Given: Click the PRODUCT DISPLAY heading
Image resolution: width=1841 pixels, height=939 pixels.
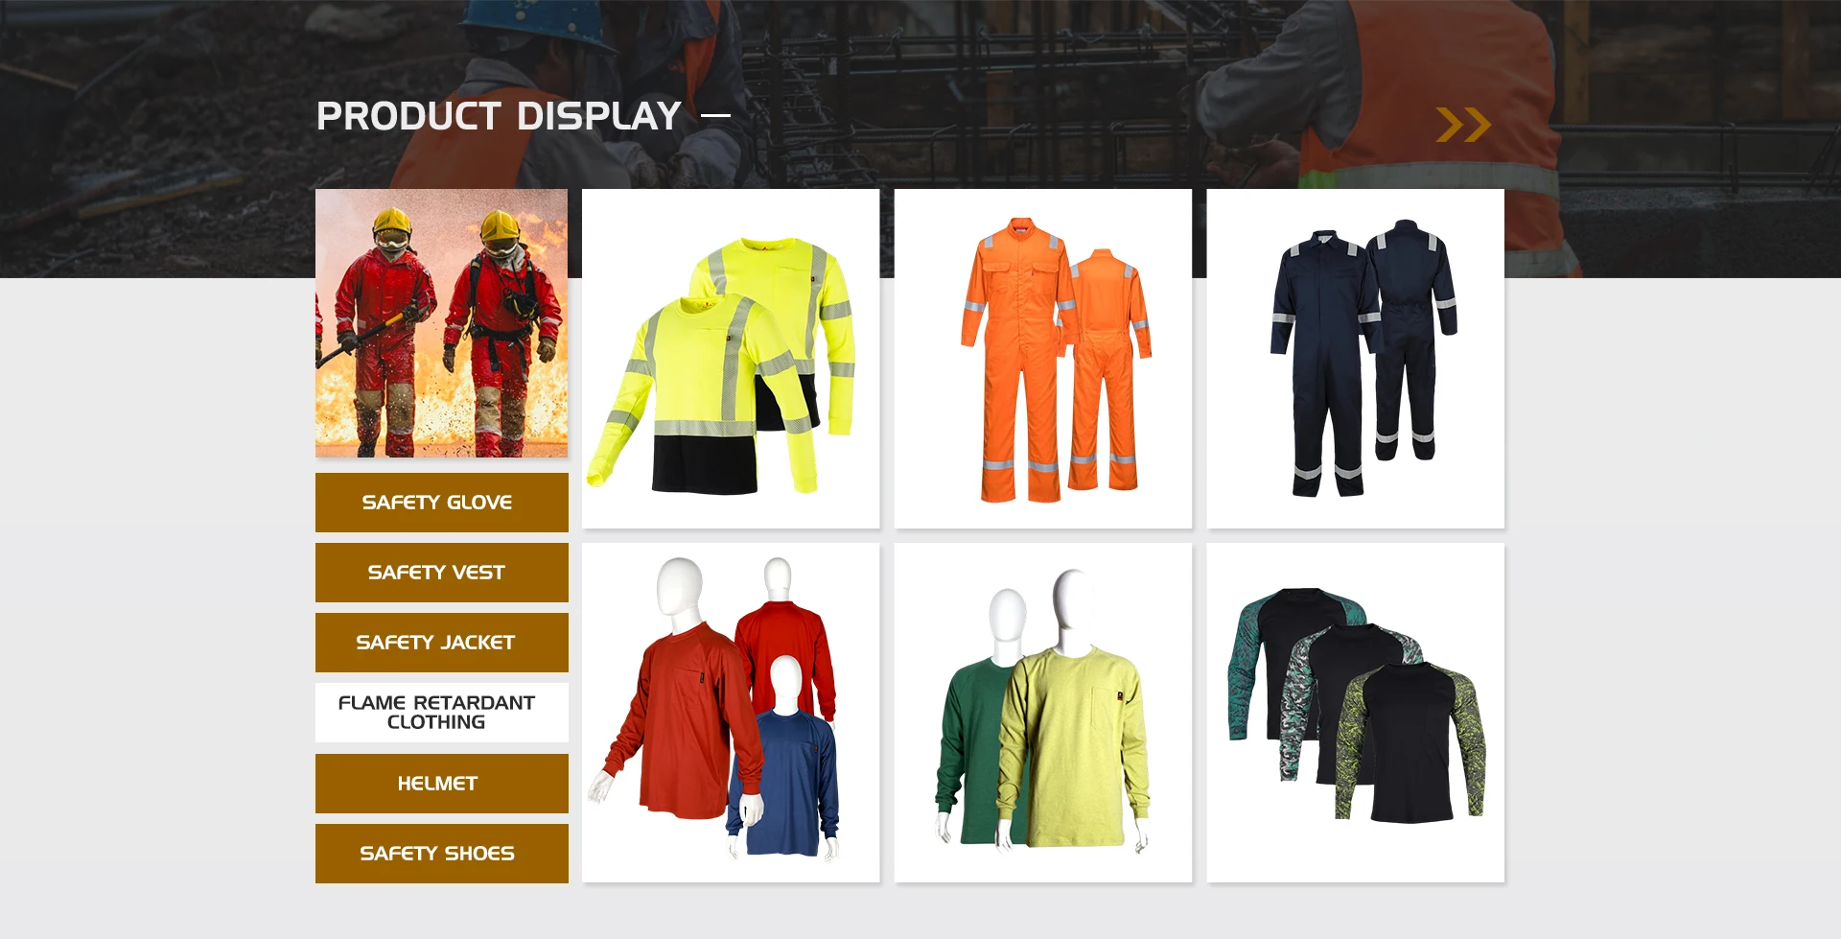Looking at the screenshot, I should tap(499, 116).
